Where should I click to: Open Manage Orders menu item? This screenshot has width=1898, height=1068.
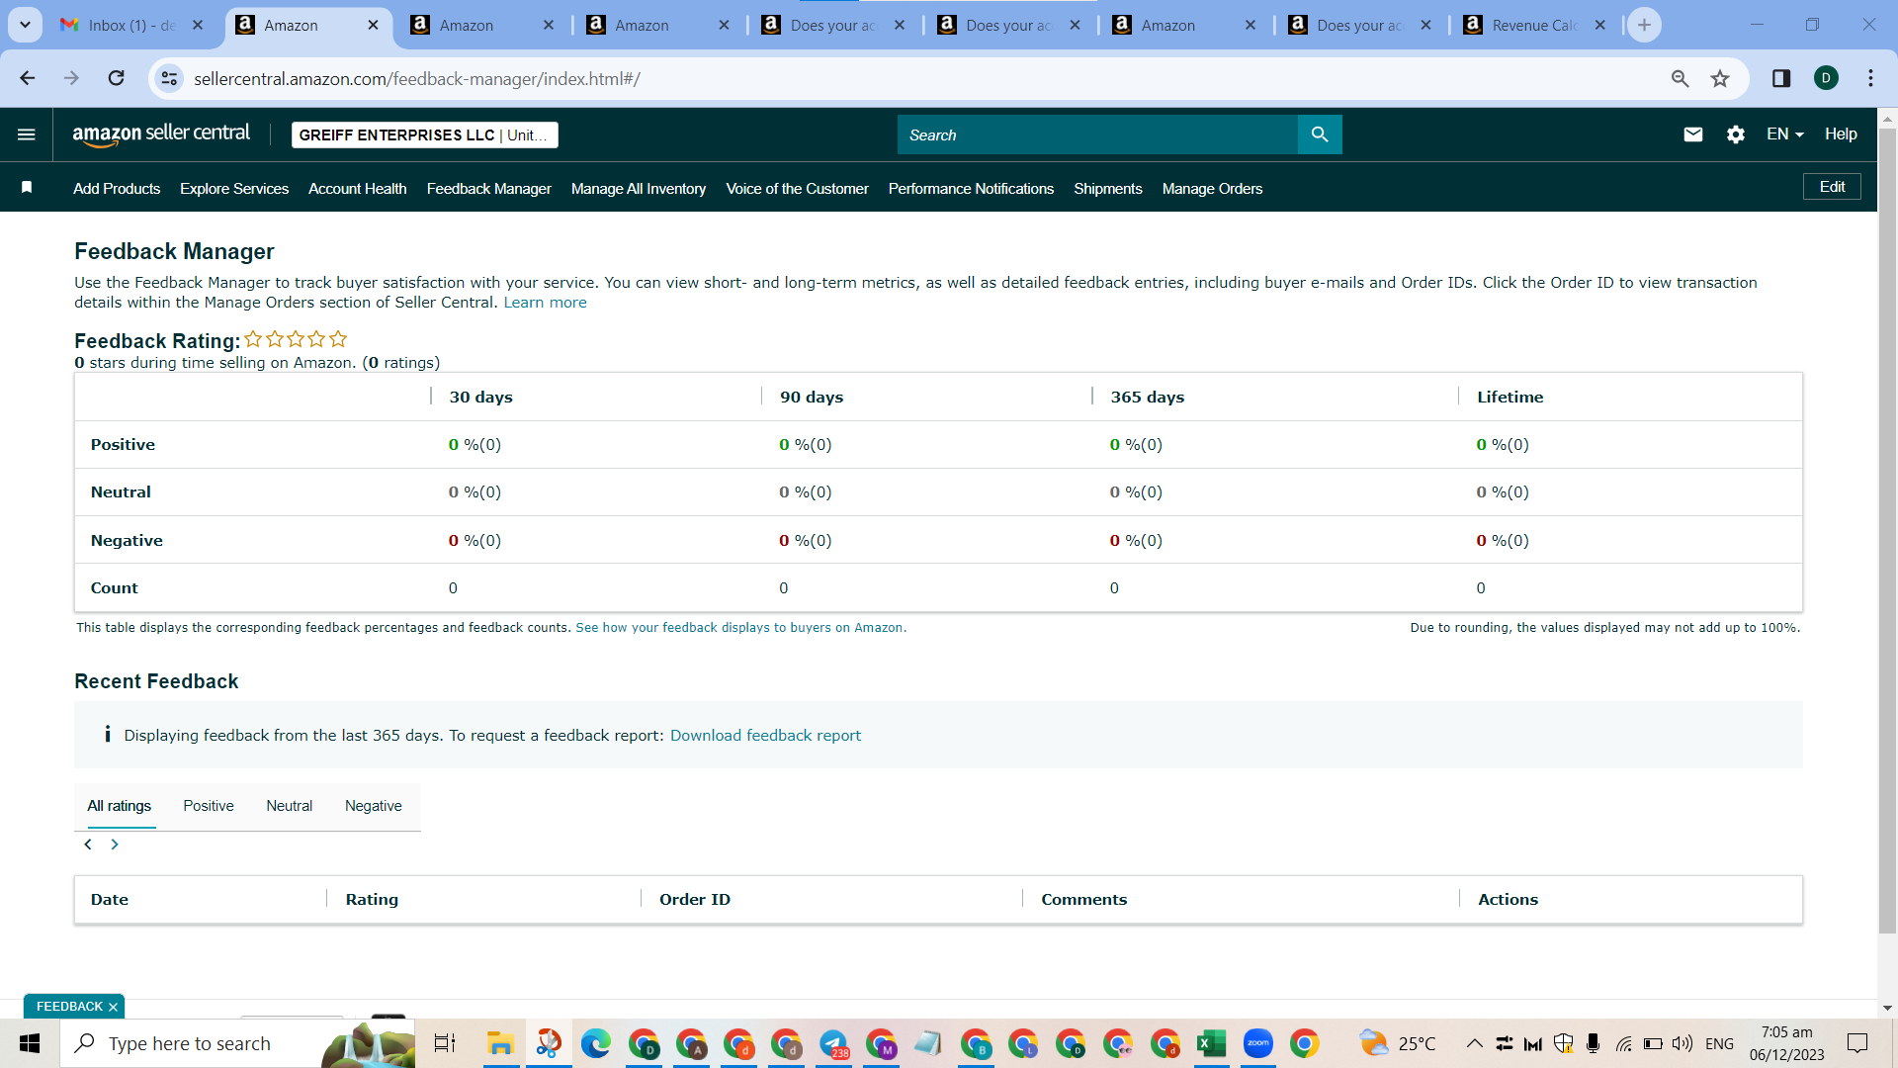click(1213, 189)
